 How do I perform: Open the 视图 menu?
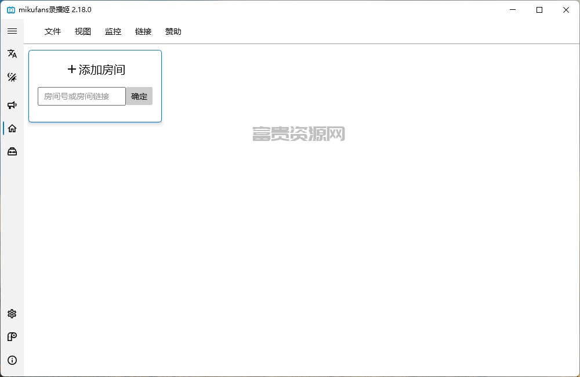pos(83,32)
